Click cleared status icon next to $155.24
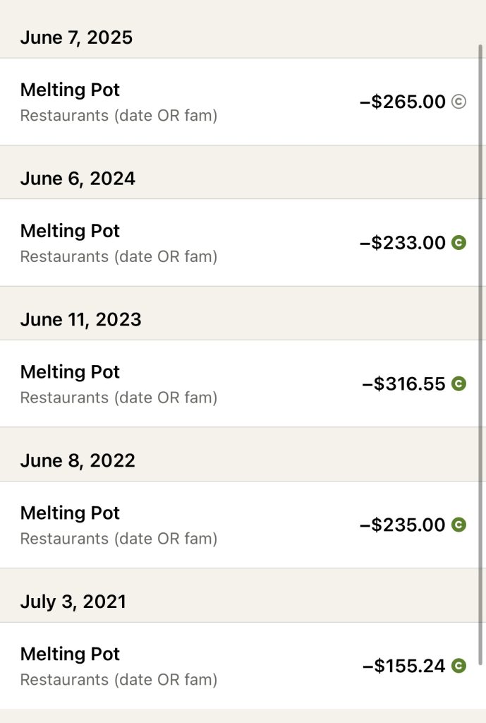The image size is (486, 723). tap(458, 666)
